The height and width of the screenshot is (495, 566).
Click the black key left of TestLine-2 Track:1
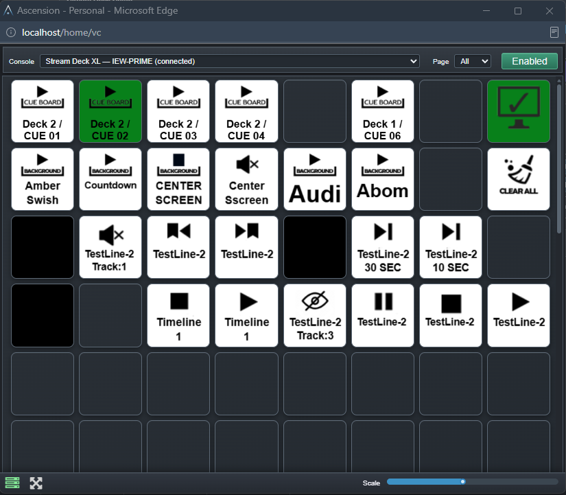click(x=43, y=247)
